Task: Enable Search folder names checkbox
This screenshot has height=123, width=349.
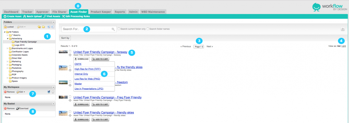Action: (x=148, y=29)
